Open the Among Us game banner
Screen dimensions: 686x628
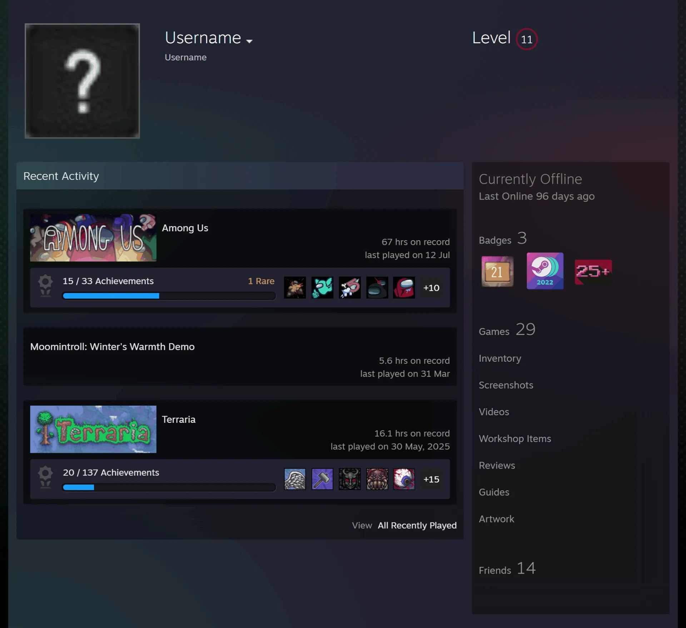[93, 238]
